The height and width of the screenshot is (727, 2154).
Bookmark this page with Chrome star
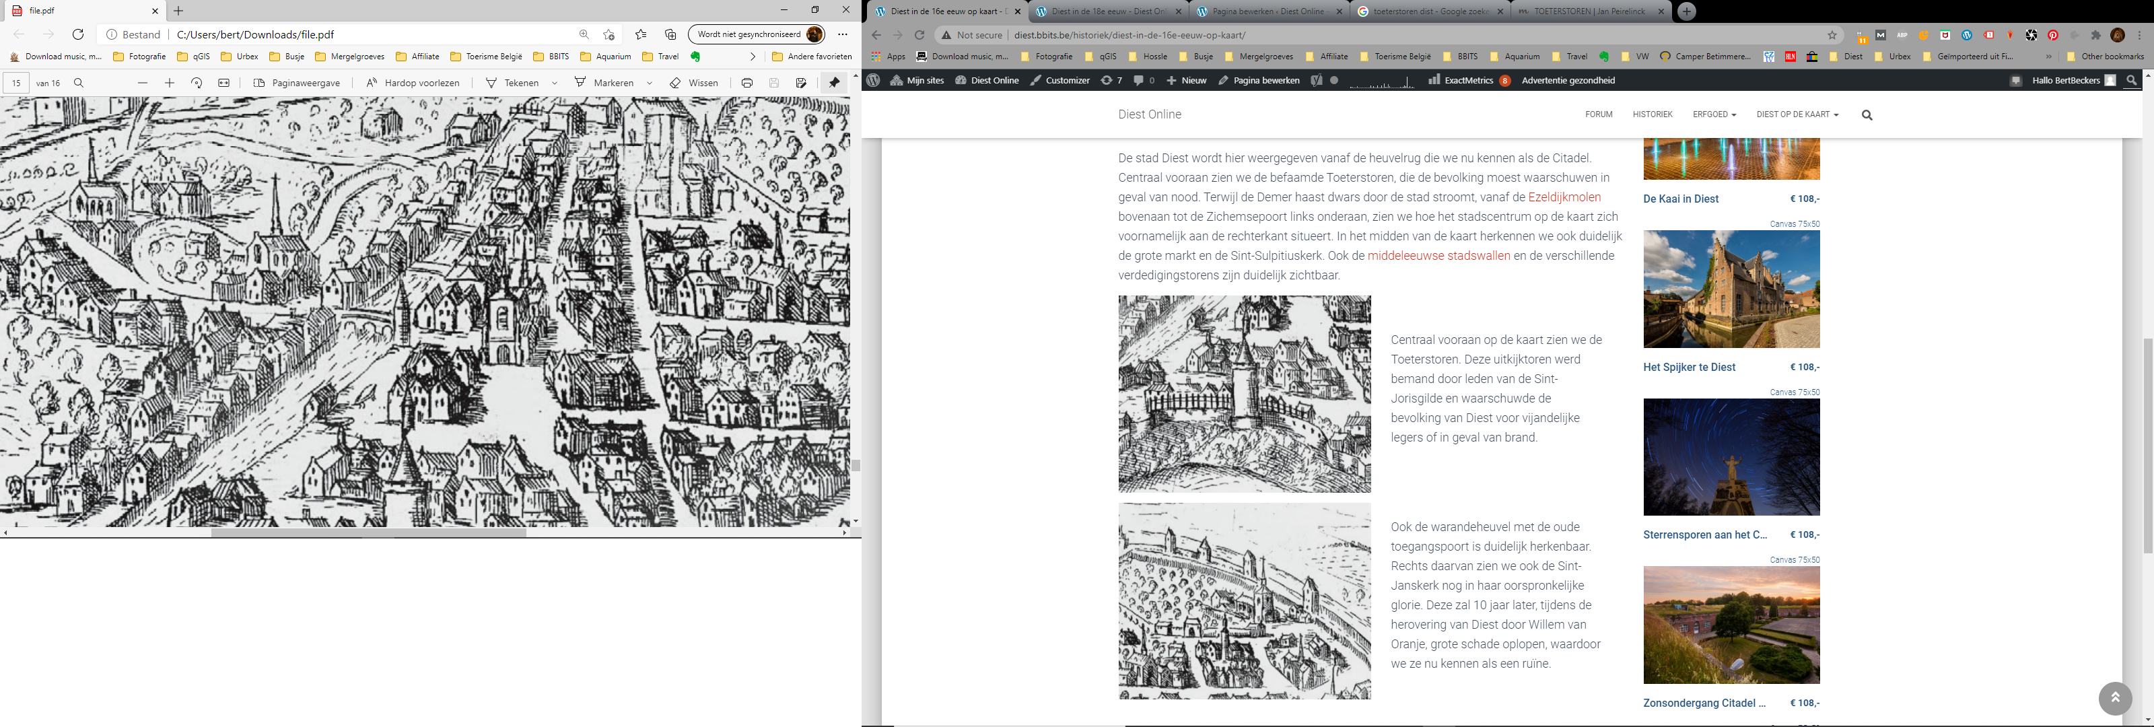click(x=1832, y=35)
